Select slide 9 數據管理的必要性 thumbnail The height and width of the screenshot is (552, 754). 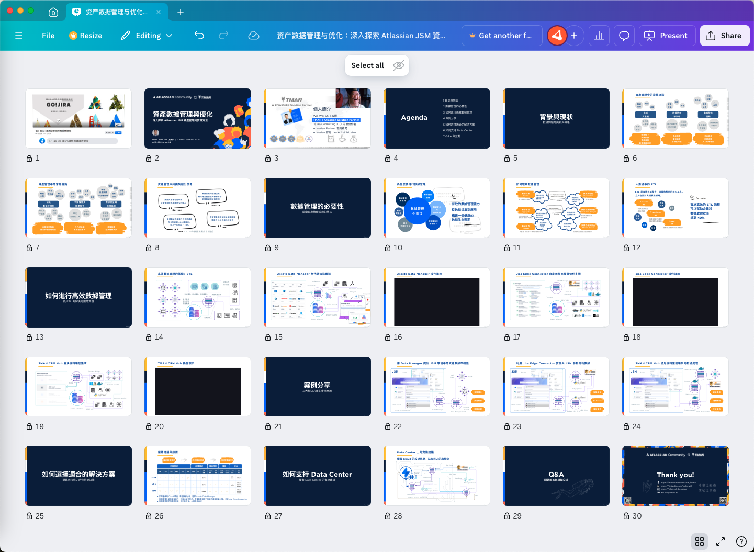318,208
